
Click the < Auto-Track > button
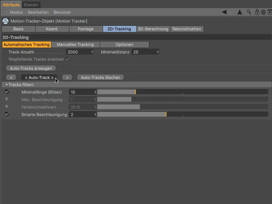coord(39,78)
